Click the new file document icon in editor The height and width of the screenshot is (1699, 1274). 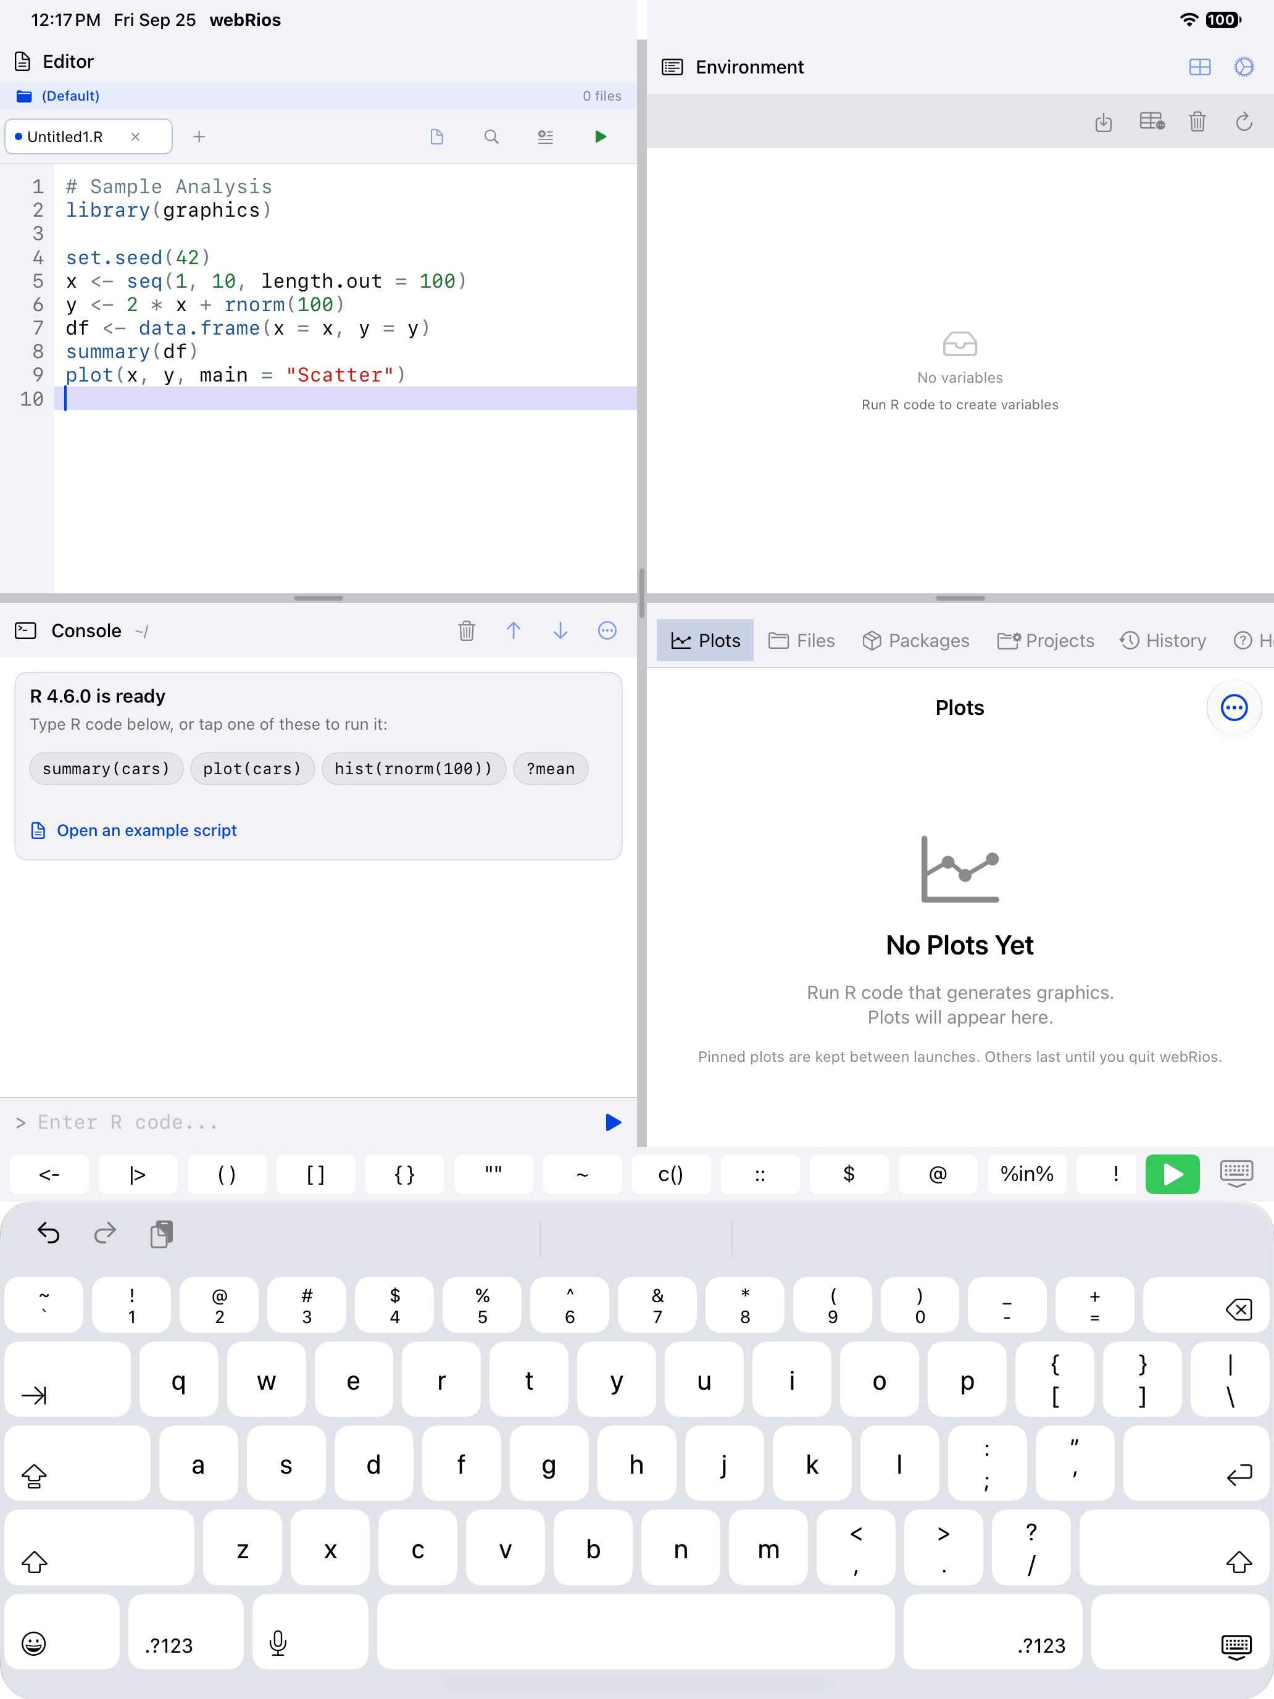tap(437, 136)
